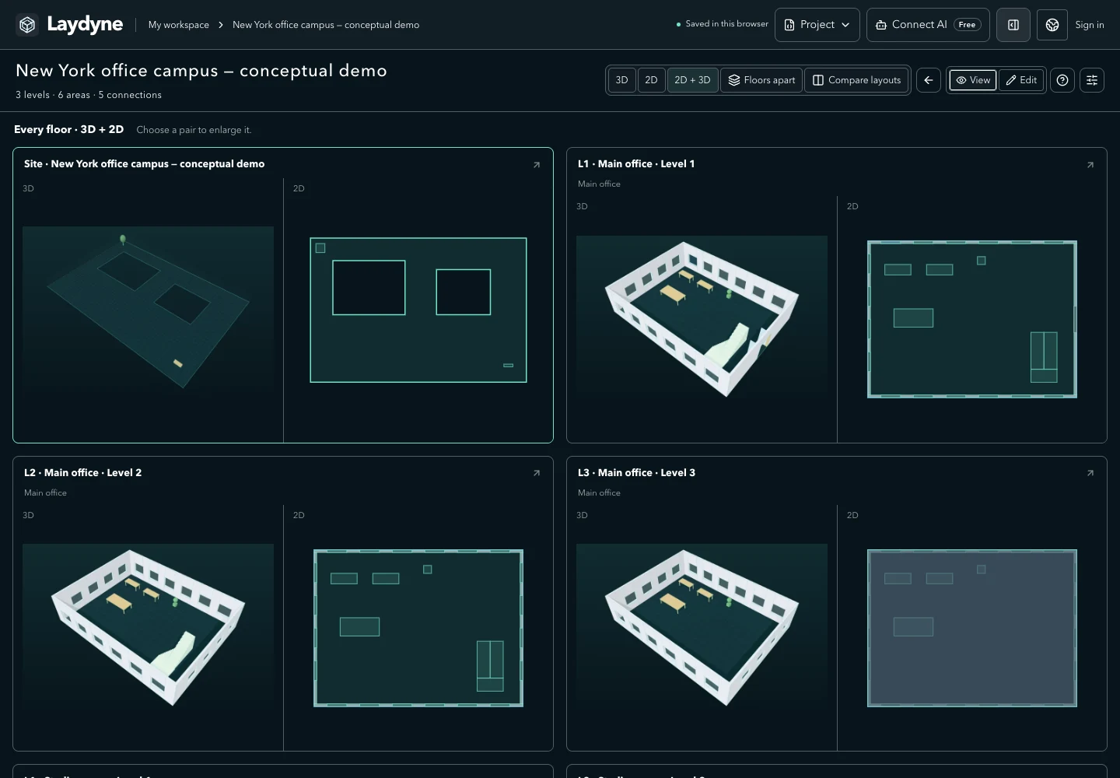Click the Connect AI button
Screen dimensions: 1120x778
coord(928,25)
